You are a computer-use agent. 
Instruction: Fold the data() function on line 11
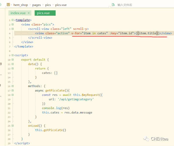pyautogui.click(x=13, y=64)
